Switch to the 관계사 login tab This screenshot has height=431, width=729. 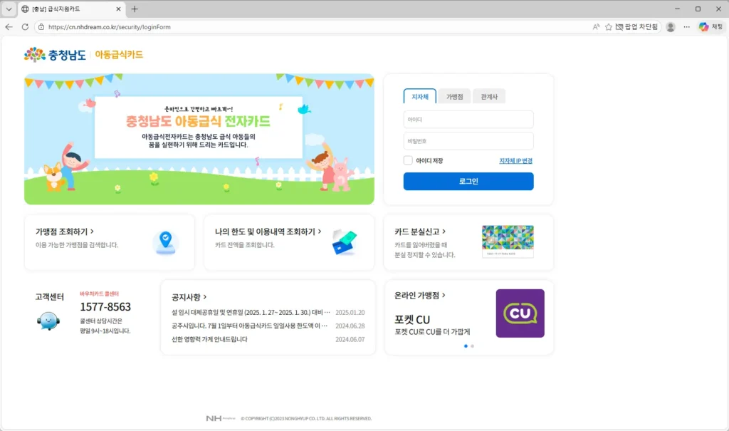[x=489, y=96]
